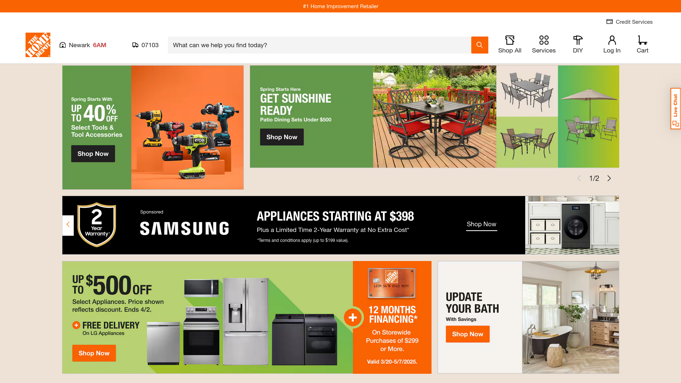Click the Home Depot logo
Image resolution: width=681 pixels, height=383 pixels.
(x=38, y=45)
